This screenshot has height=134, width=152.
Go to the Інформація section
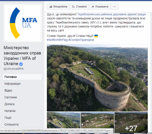[x=13, y=84]
